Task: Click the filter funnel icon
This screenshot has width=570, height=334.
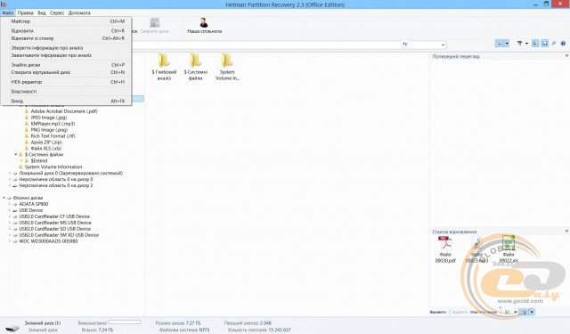Action: coord(519,44)
